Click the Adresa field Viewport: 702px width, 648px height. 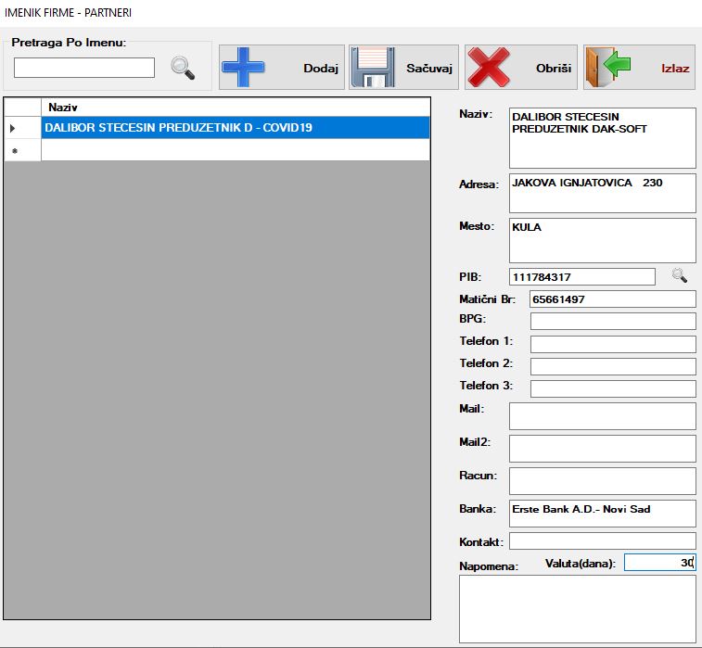602,193
